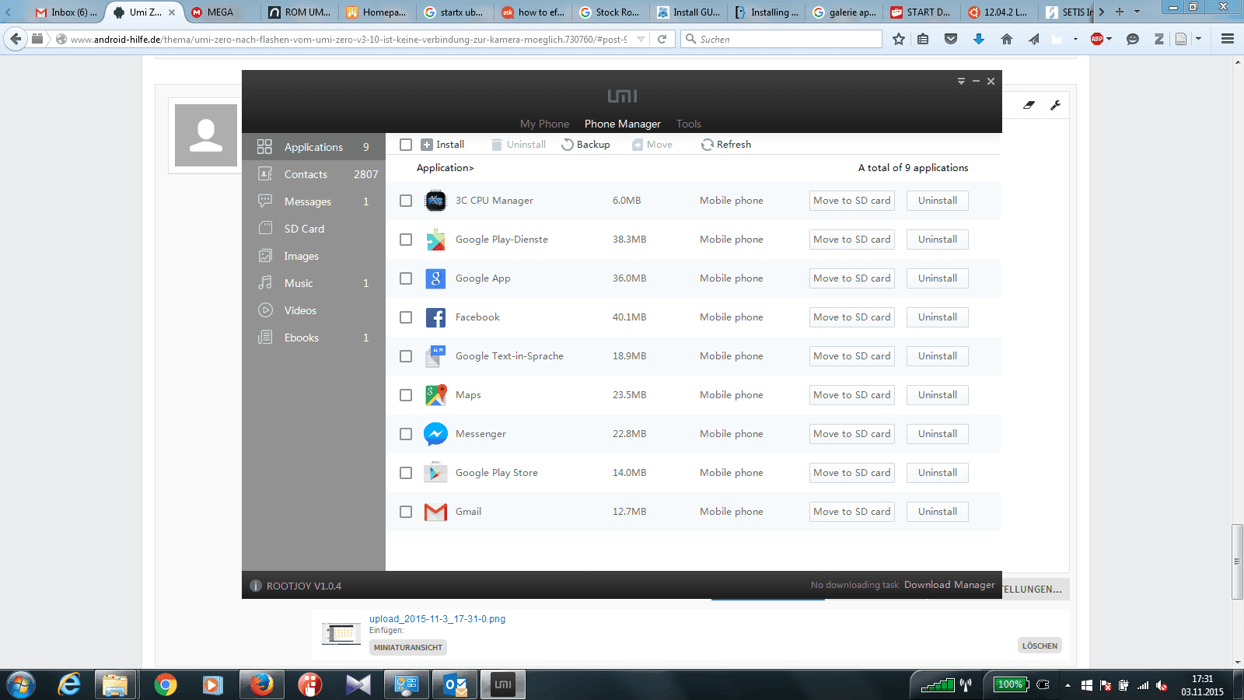Viewport: 1244px width, 700px height.
Task: Open the Adblock Plus dropdown arrow
Action: pos(1109,39)
